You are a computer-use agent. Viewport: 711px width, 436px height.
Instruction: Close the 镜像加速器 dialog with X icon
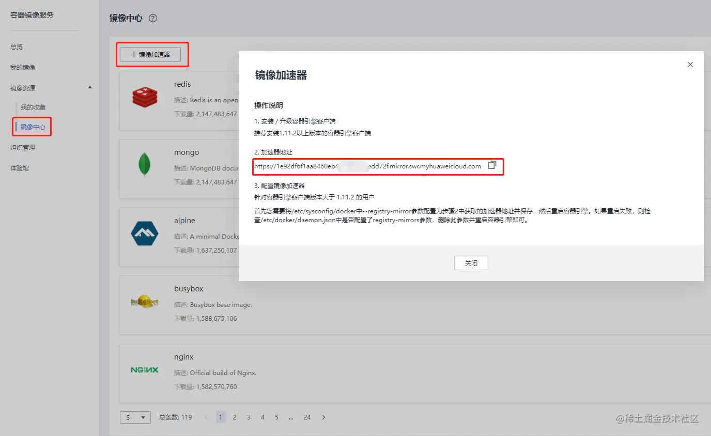[x=690, y=65]
